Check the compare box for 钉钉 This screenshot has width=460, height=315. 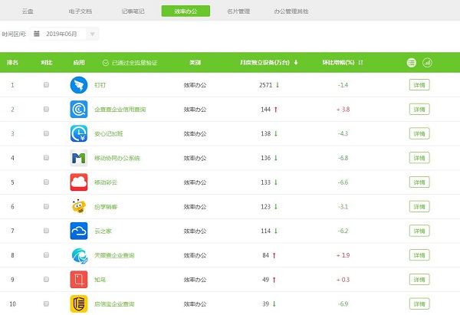coord(46,85)
